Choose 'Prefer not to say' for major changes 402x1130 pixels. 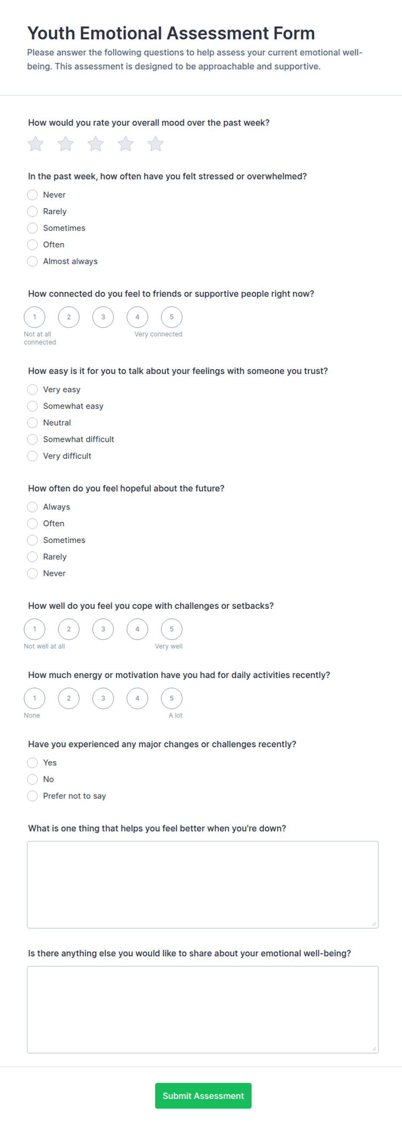click(32, 796)
